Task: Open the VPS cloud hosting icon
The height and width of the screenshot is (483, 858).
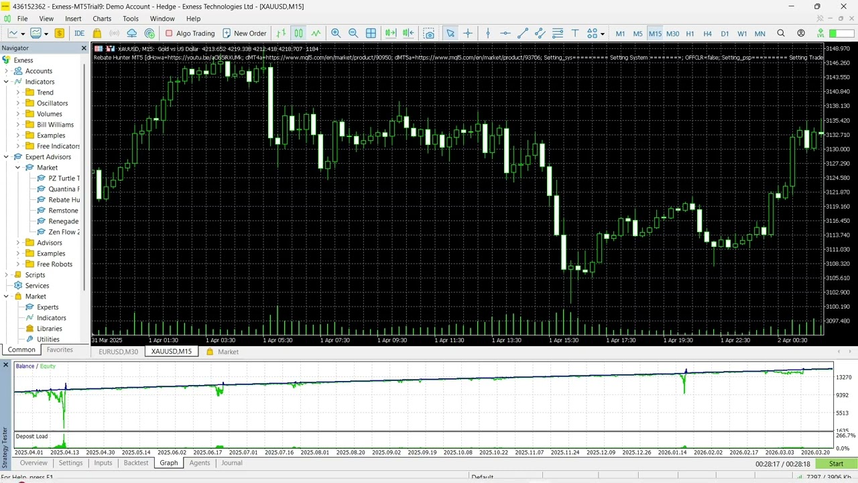Action: 132,33
